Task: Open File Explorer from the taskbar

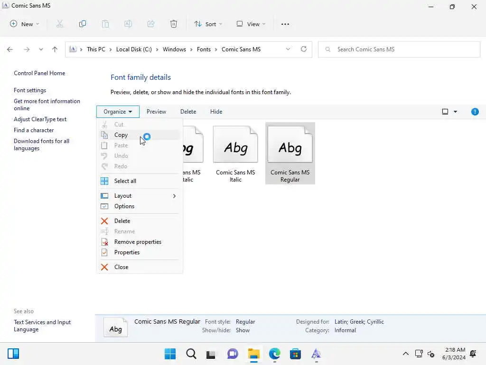Action: (254, 354)
